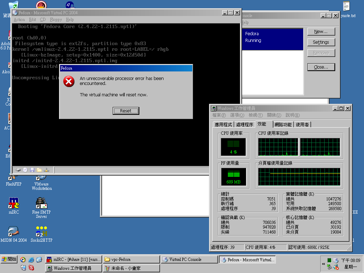Screen dimensions: 364x273
Task: Open the Floppy menu in the Fedora window
Action: click(x=56, y=20)
